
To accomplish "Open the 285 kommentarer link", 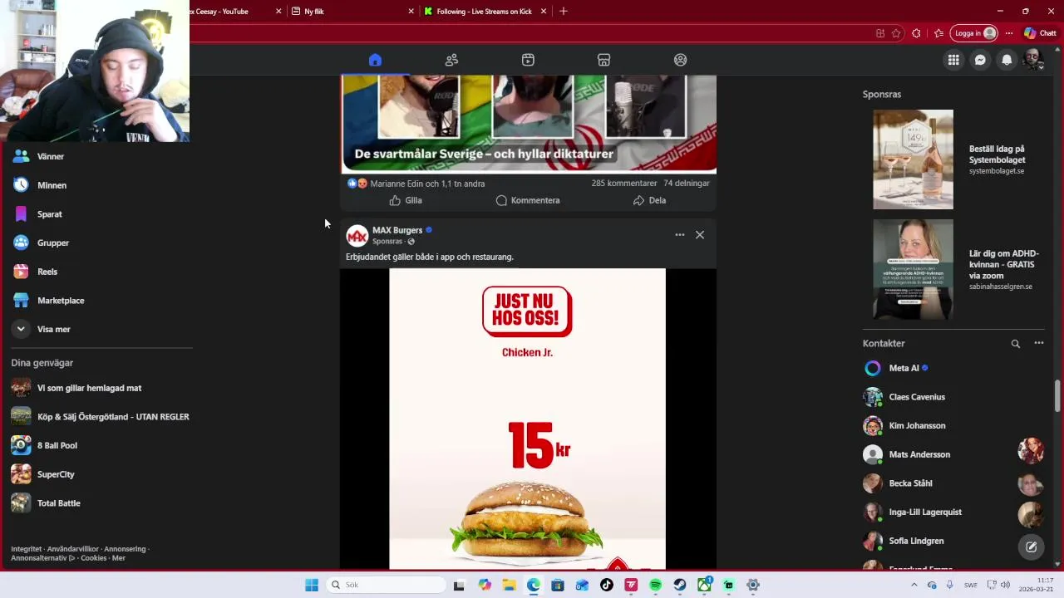I will tap(624, 184).
